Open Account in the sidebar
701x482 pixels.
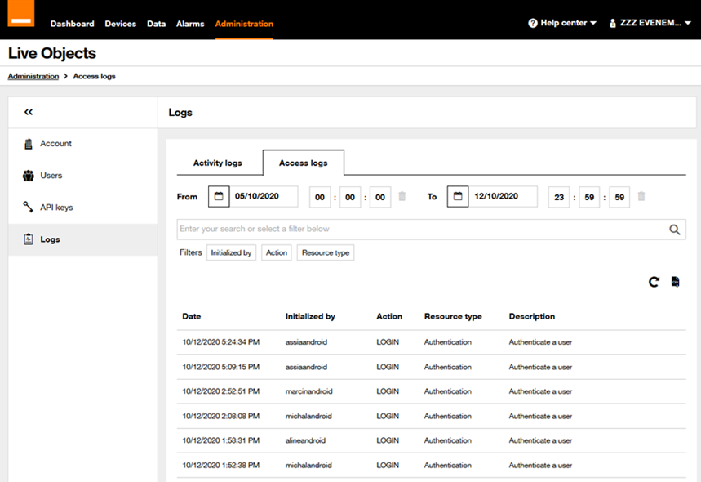click(x=82, y=144)
